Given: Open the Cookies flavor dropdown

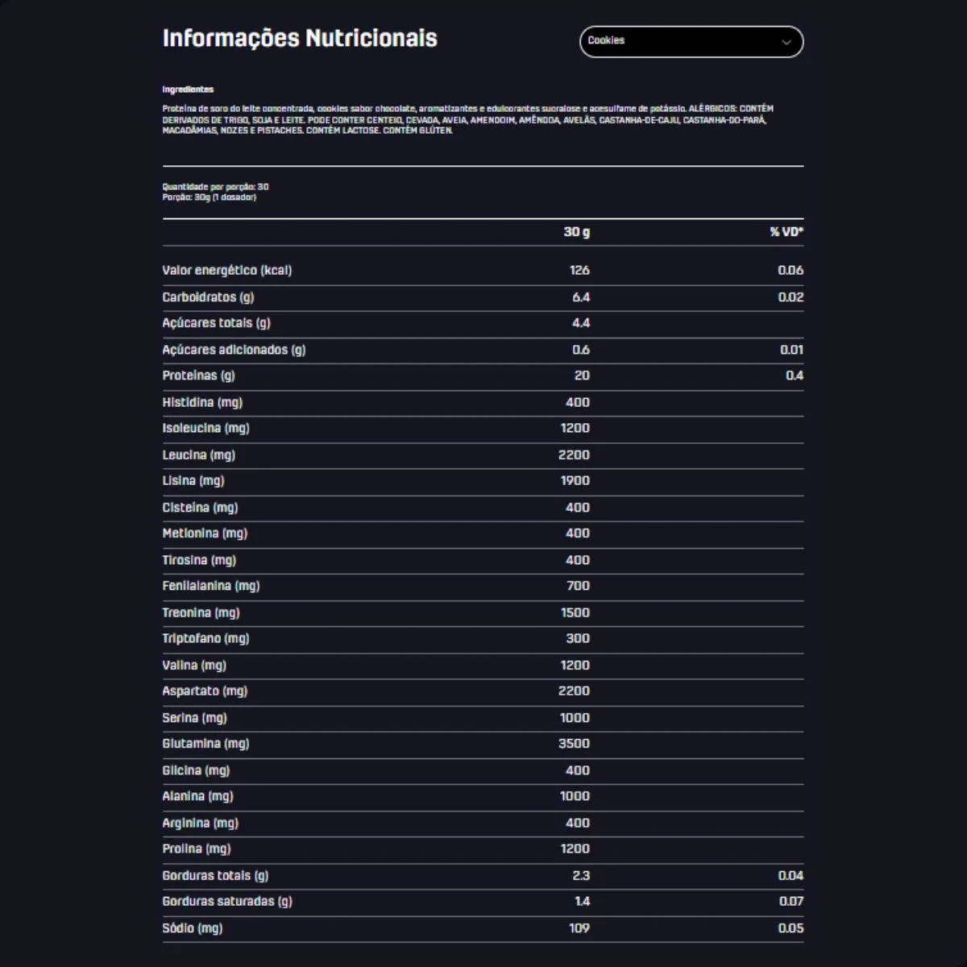Looking at the screenshot, I should coord(690,42).
